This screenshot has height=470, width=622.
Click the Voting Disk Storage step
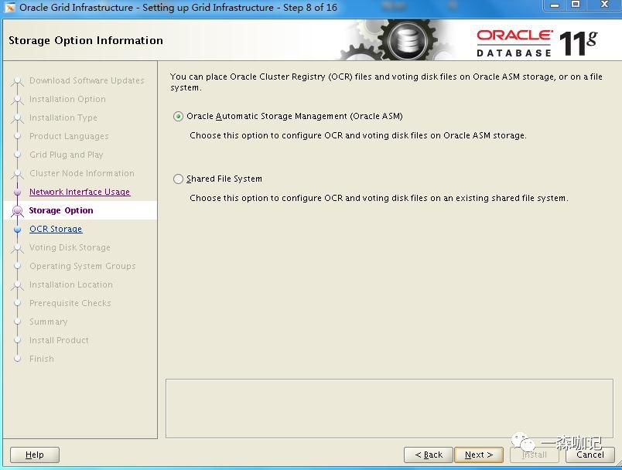click(70, 247)
